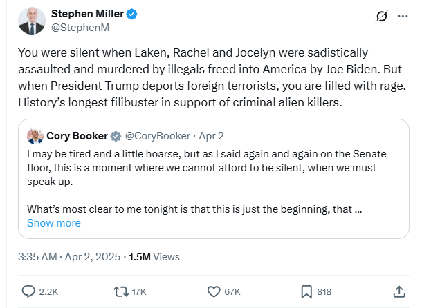Open the three-dot more options menu
Image resolution: width=431 pixels, height=308 pixels.
[403, 16]
